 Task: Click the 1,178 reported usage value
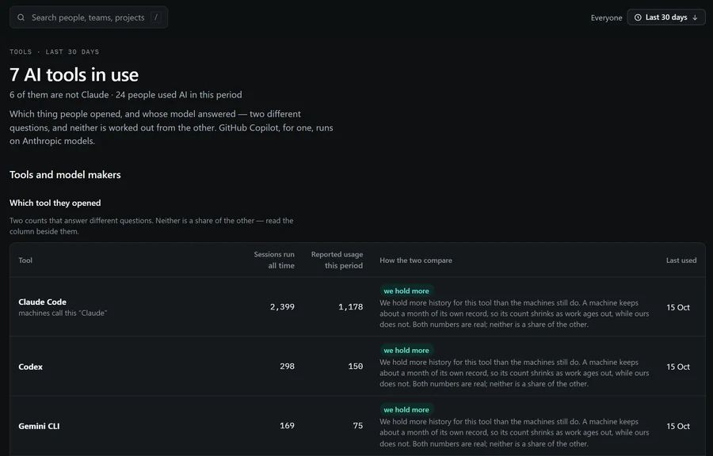[x=351, y=307]
